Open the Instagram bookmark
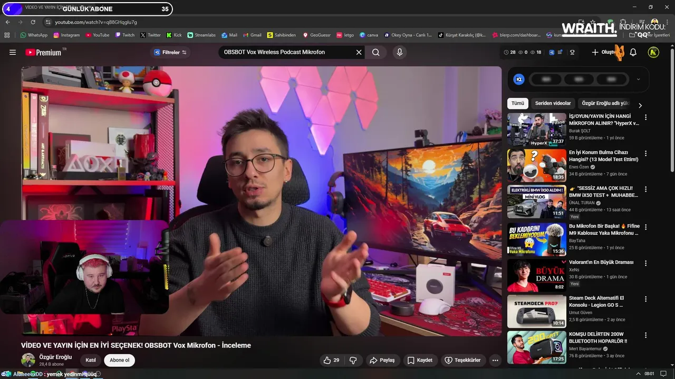 pos(66,35)
